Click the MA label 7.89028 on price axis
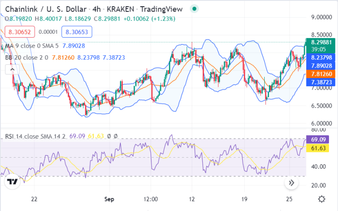The width and height of the screenshot is (338, 211). click(321, 66)
